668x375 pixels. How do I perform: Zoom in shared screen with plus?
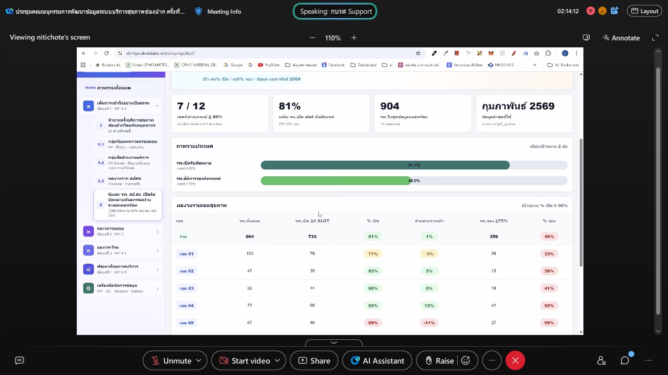pos(354,38)
